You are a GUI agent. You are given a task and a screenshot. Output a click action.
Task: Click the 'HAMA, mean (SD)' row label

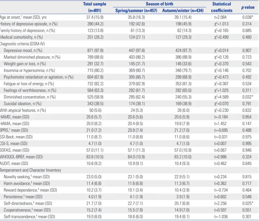15,124
